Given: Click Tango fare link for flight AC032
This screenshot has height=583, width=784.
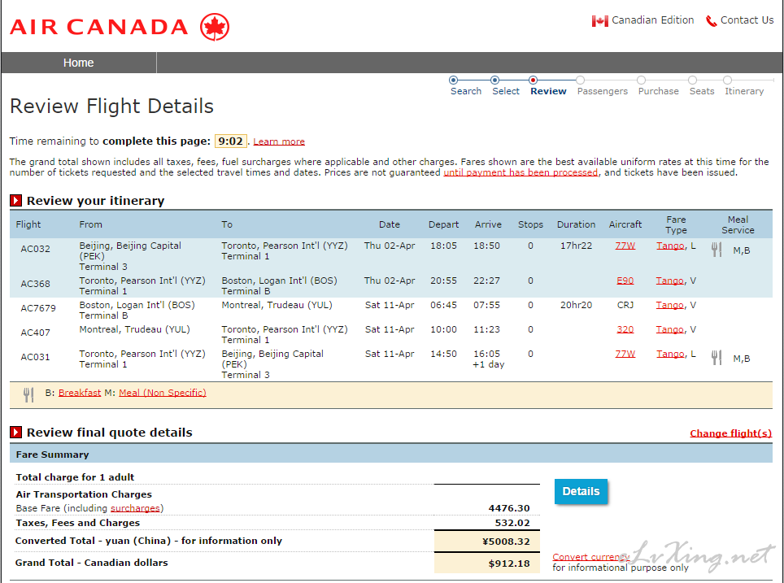Looking at the screenshot, I should [x=670, y=246].
